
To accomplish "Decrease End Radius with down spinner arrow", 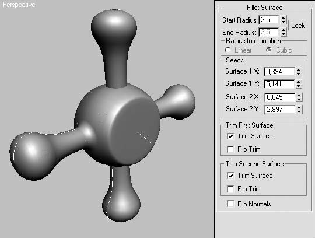I will click(x=283, y=34).
